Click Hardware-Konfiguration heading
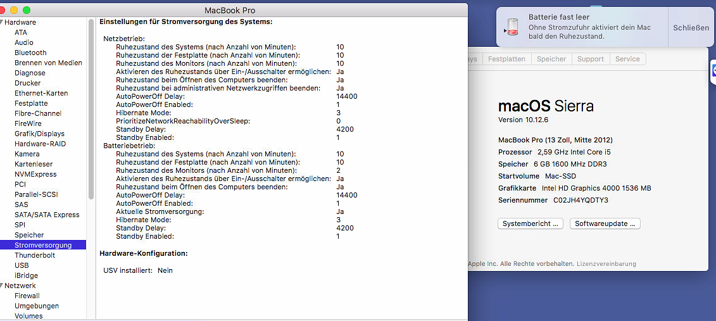Image resolution: width=716 pixels, height=321 pixels. click(144, 253)
